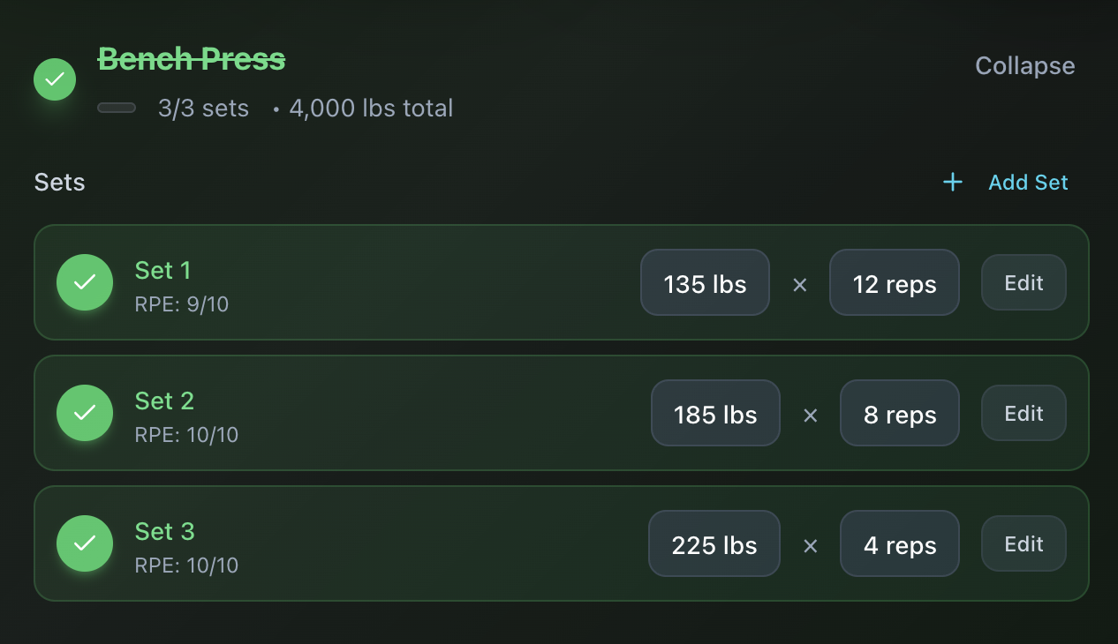Image resolution: width=1118 pixels, height=644 pixels.
Task: Click the 4 reps field
Action: point(899,543)
